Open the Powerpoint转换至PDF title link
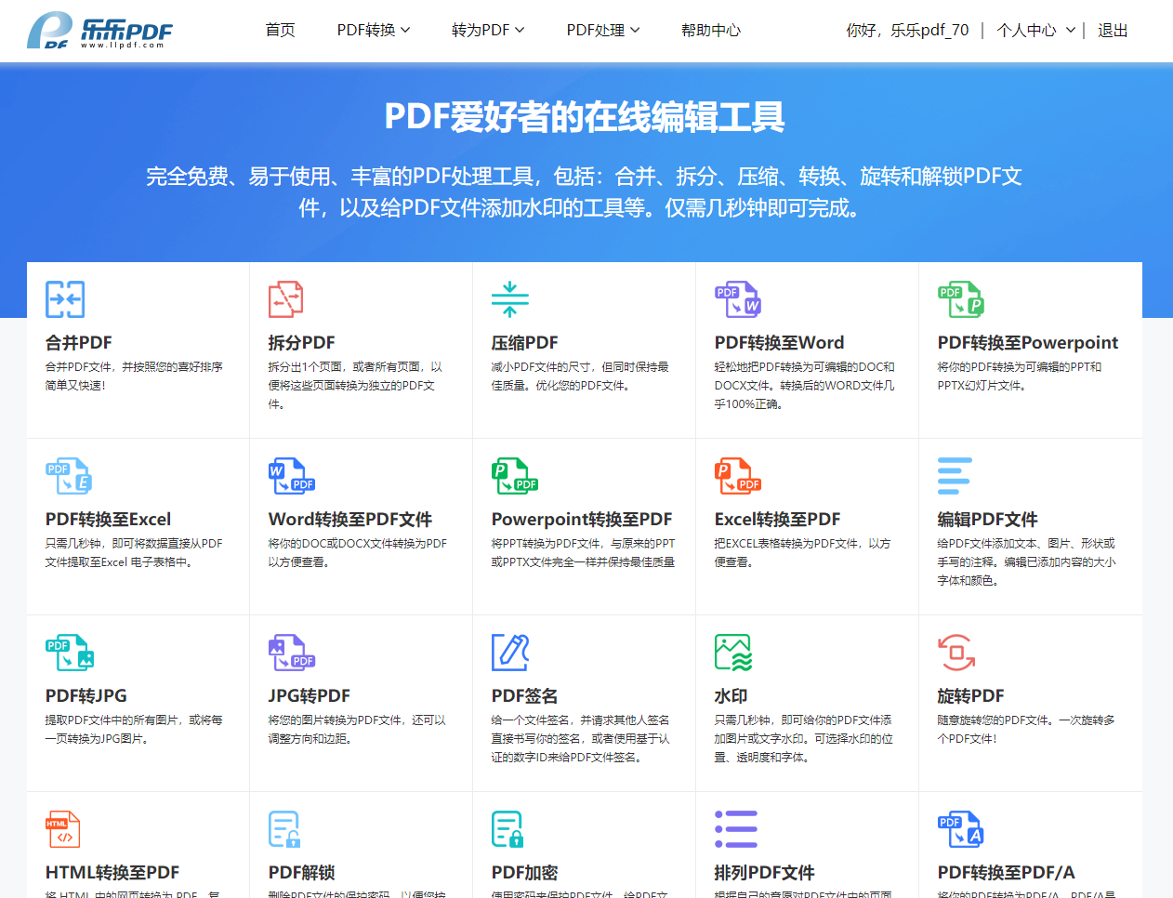 (582, 519)
